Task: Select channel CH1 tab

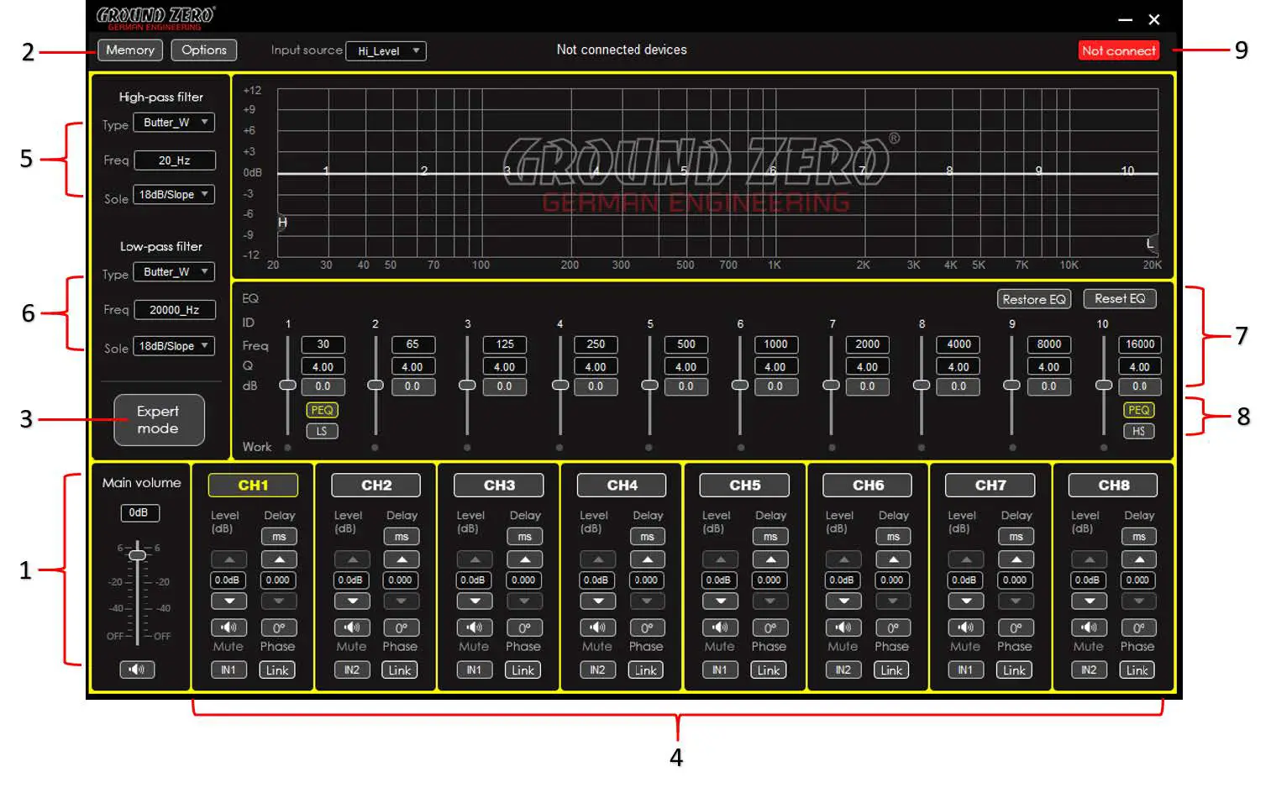Action: pos(253,486)
